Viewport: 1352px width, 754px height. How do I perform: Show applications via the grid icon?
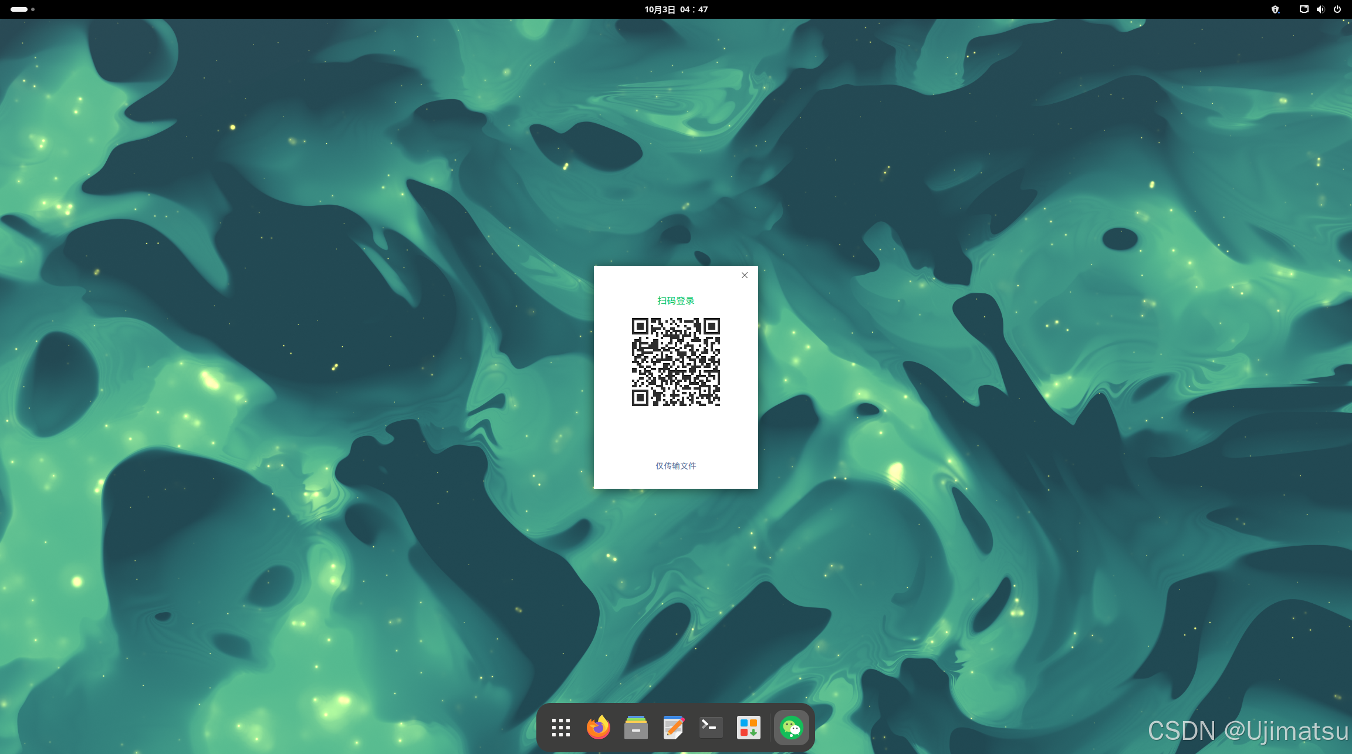tap(560, 728)
